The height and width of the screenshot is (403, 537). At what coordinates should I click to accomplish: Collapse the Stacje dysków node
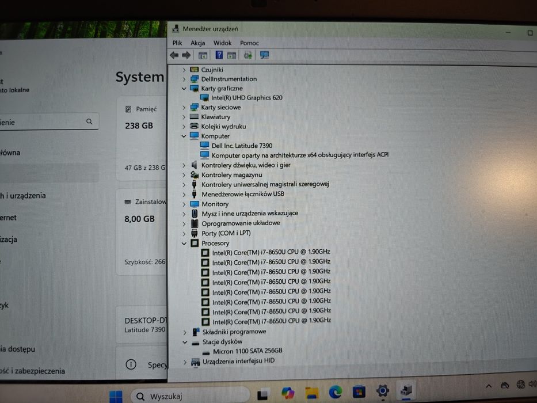[x=185, y=342]
